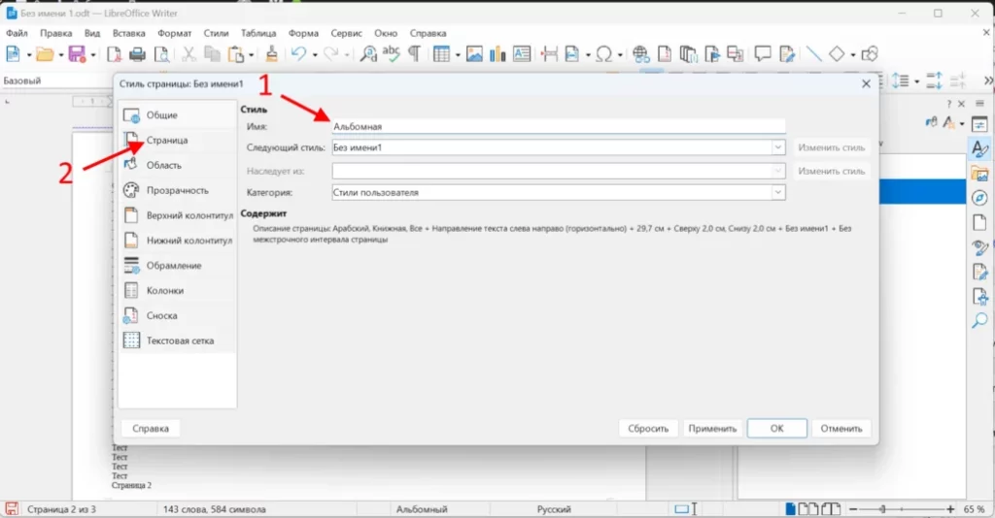Click the Print toolbar icon
The width and height of the screenshot is (995, 518).
click(x=137, y=54)
